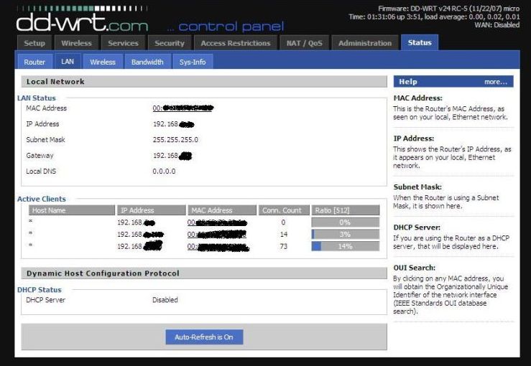The image size is (531, 366).
Task: Click the MAC Address column header
Action: (x=222, y=210)
